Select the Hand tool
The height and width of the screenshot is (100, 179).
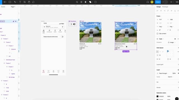click(x=29, y=2)
